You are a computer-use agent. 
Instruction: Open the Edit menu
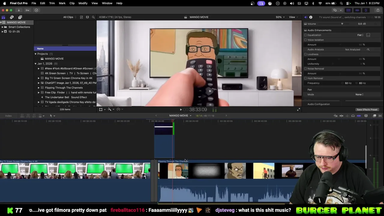click(43, 3)
